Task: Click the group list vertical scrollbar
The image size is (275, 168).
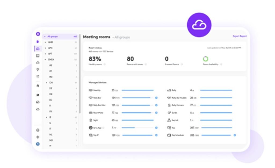Action: [x=80, y=74]
